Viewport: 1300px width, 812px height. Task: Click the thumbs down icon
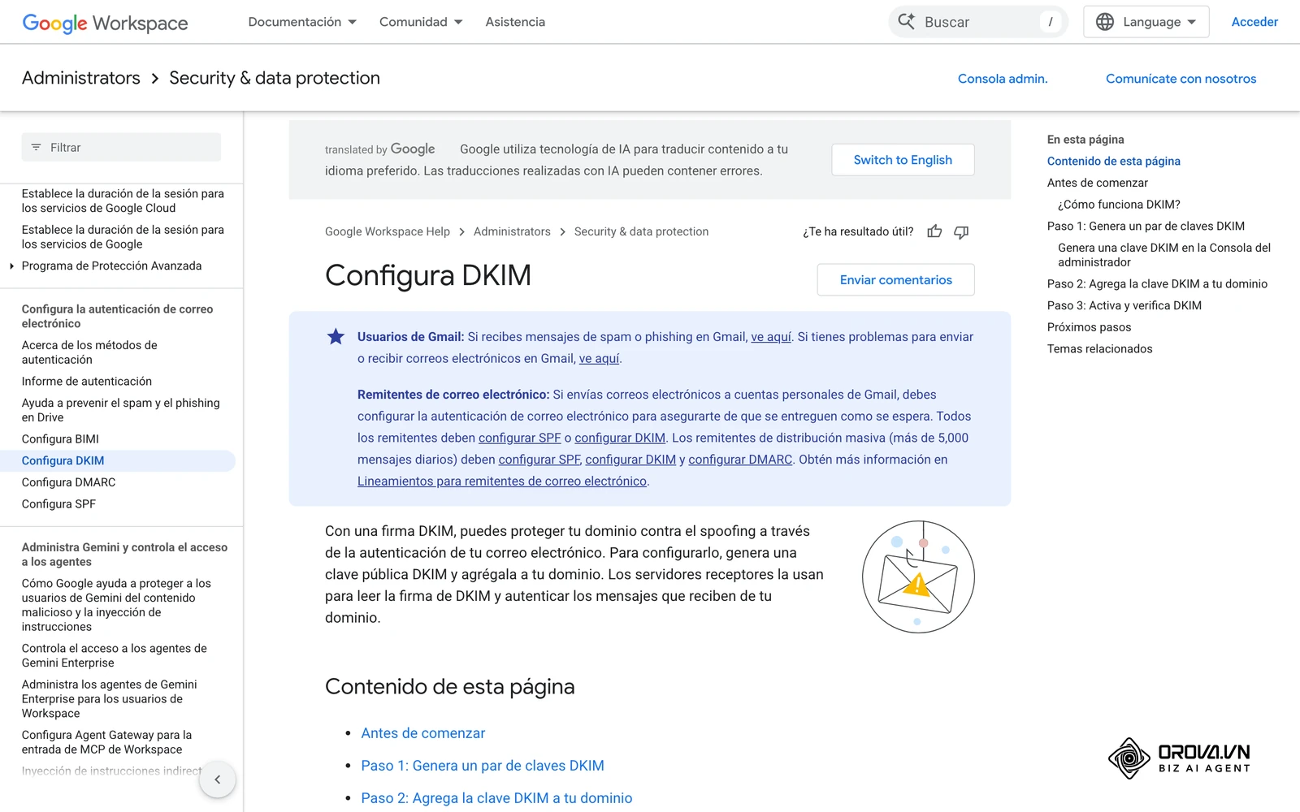[961, 231]
